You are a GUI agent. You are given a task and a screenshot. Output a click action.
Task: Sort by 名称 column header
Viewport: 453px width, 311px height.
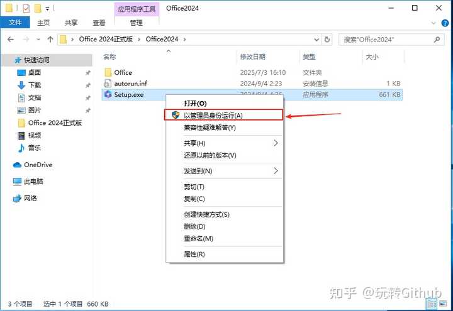(x=169, y=57)
